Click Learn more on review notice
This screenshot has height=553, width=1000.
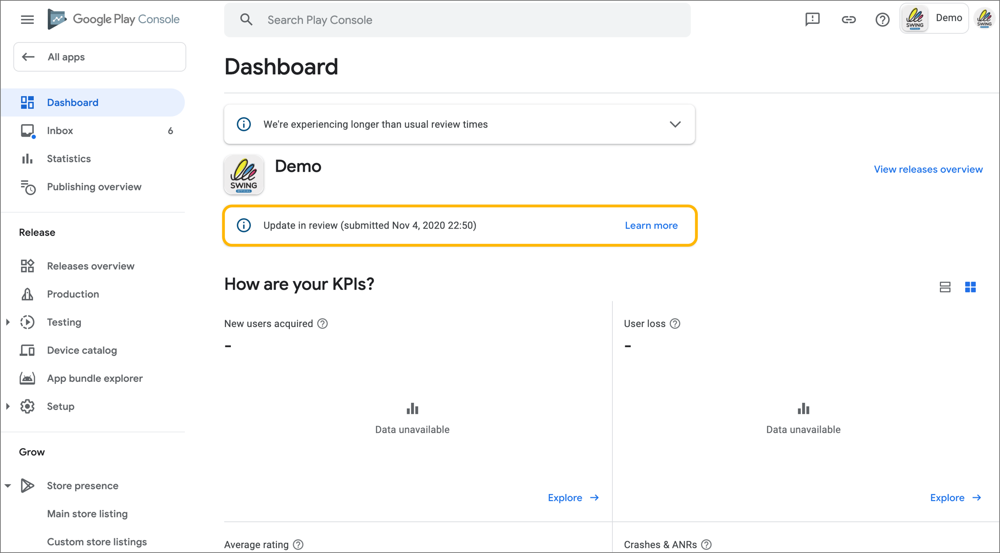tap(651, 226)
